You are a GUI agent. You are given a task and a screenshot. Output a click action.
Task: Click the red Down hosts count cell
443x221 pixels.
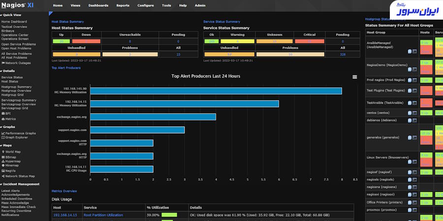[x=86, y=41]
